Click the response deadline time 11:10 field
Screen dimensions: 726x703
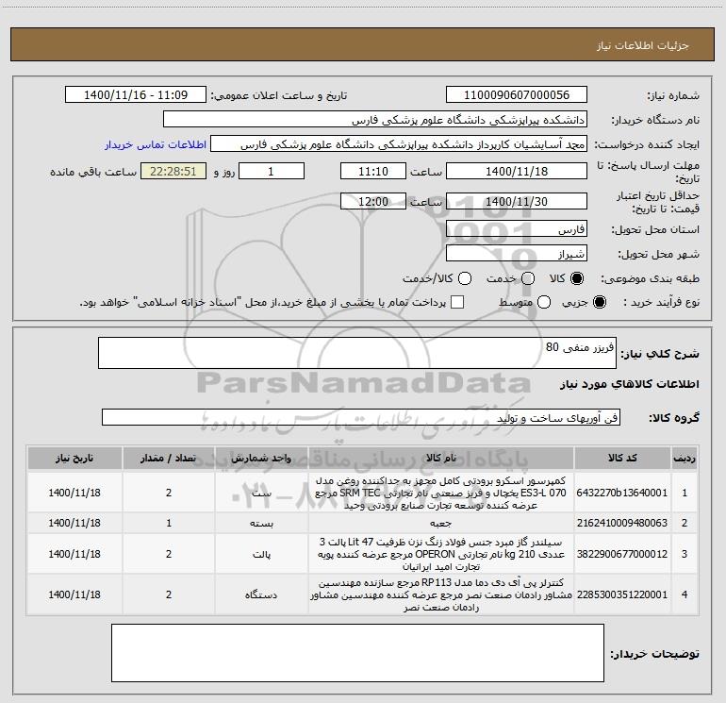373,171
